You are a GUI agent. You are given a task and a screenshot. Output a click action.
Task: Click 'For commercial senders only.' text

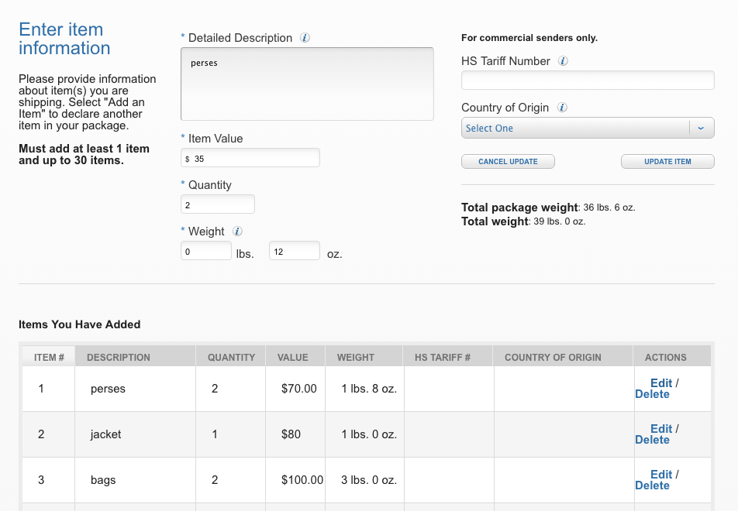[x=529, y=38]
